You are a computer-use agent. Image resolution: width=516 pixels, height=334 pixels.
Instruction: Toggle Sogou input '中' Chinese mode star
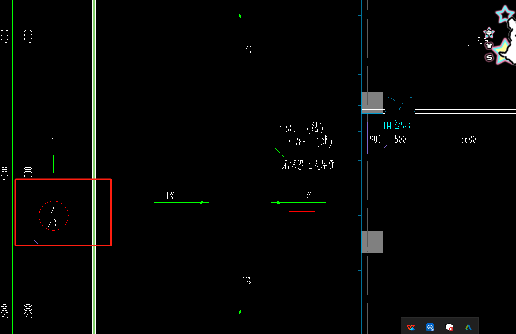[489, 33]
